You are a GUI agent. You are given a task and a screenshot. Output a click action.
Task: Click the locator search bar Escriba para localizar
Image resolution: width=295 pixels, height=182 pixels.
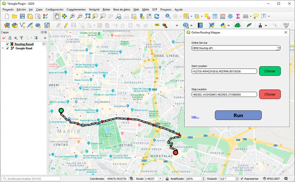point(31,179)
